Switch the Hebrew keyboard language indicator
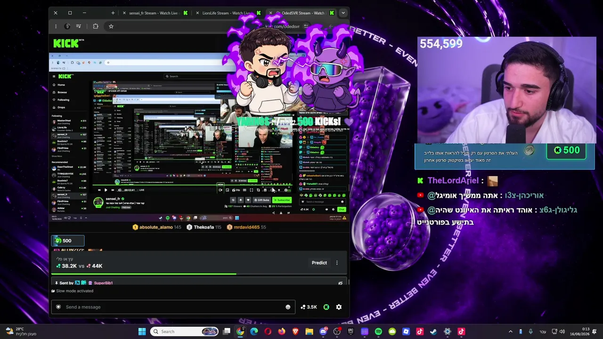 point(543,331)
